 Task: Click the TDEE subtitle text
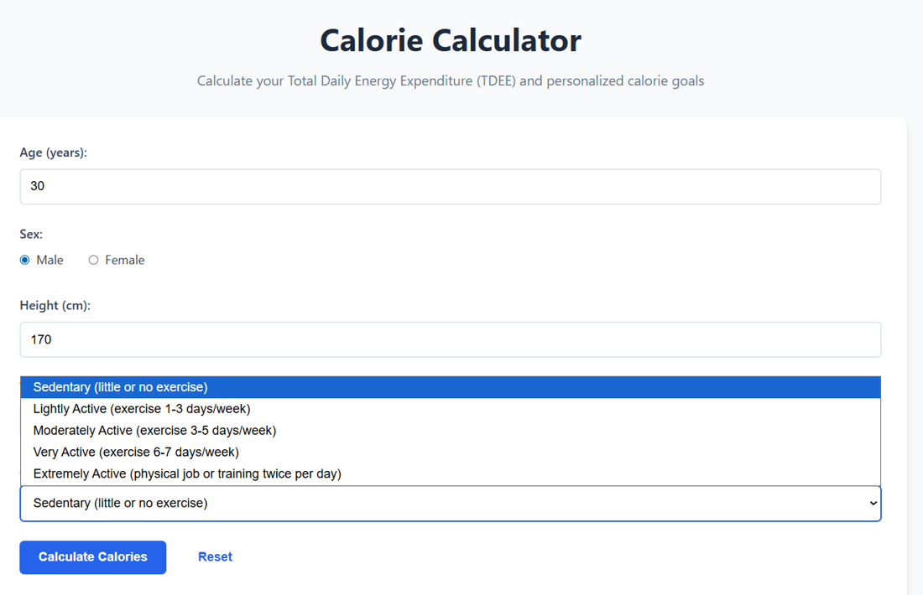pos(450,80)
